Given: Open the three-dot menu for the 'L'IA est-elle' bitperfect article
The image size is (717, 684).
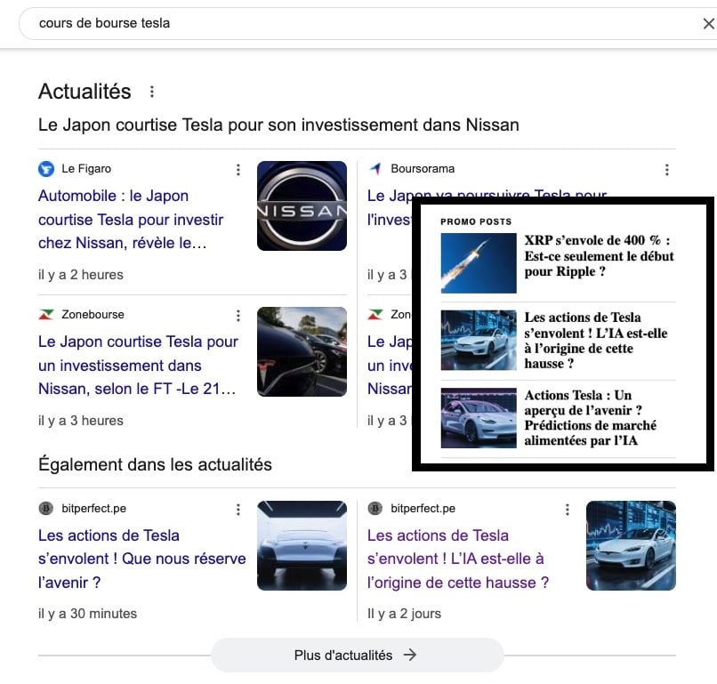Looking at the screenshot, I should (568, 510).
